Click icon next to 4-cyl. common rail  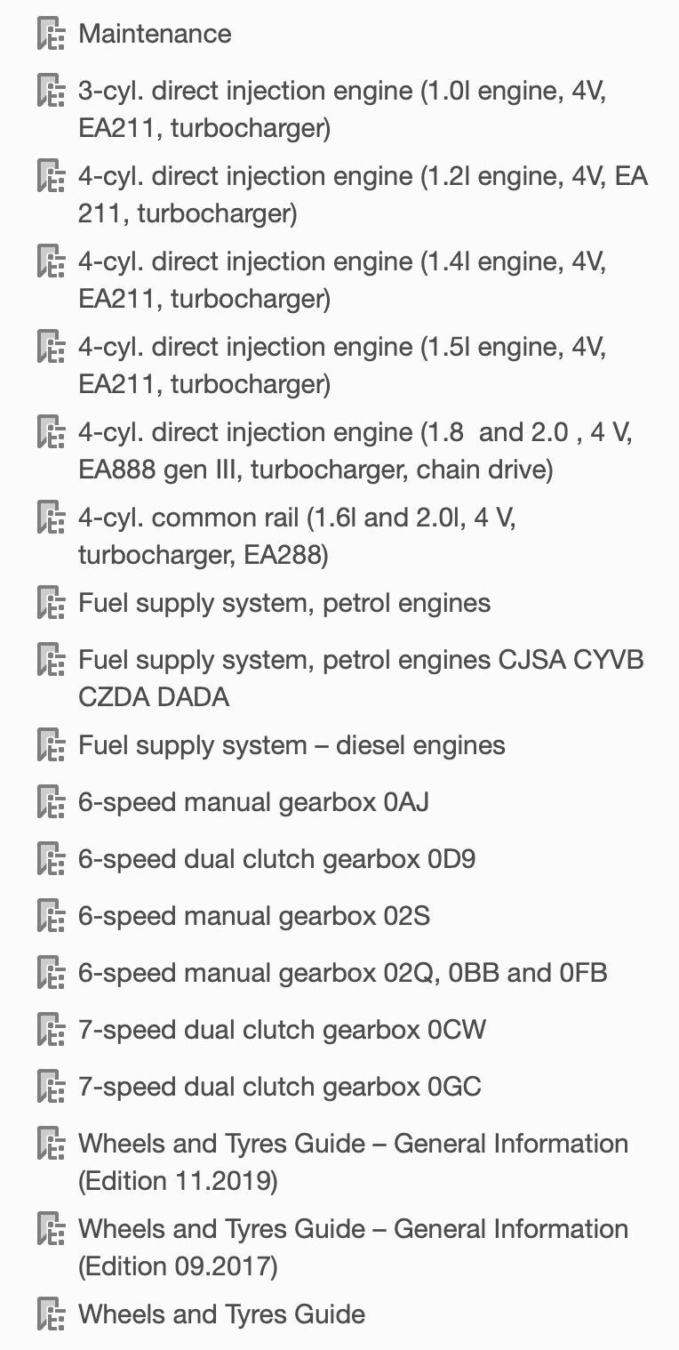(x=52, y=518)
